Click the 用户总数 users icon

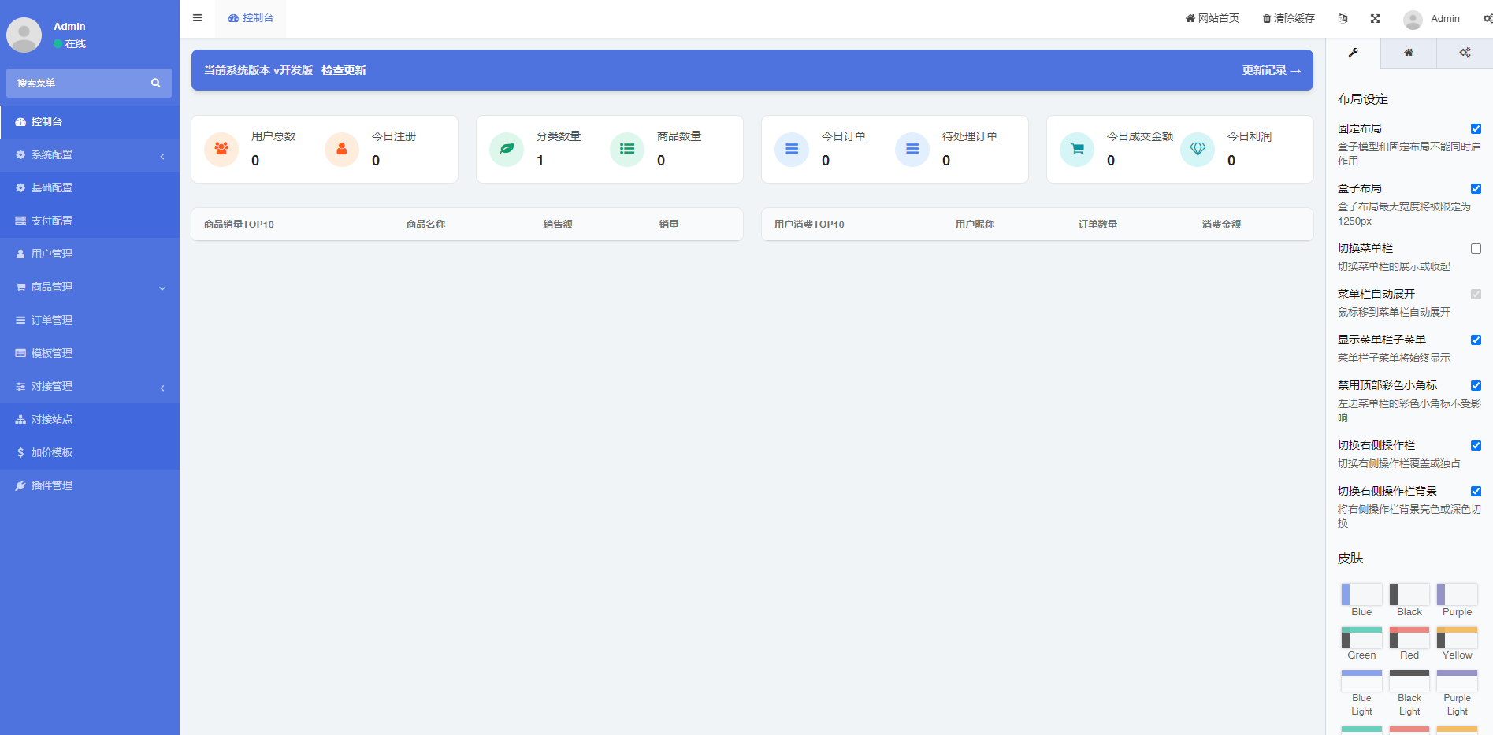221,149
